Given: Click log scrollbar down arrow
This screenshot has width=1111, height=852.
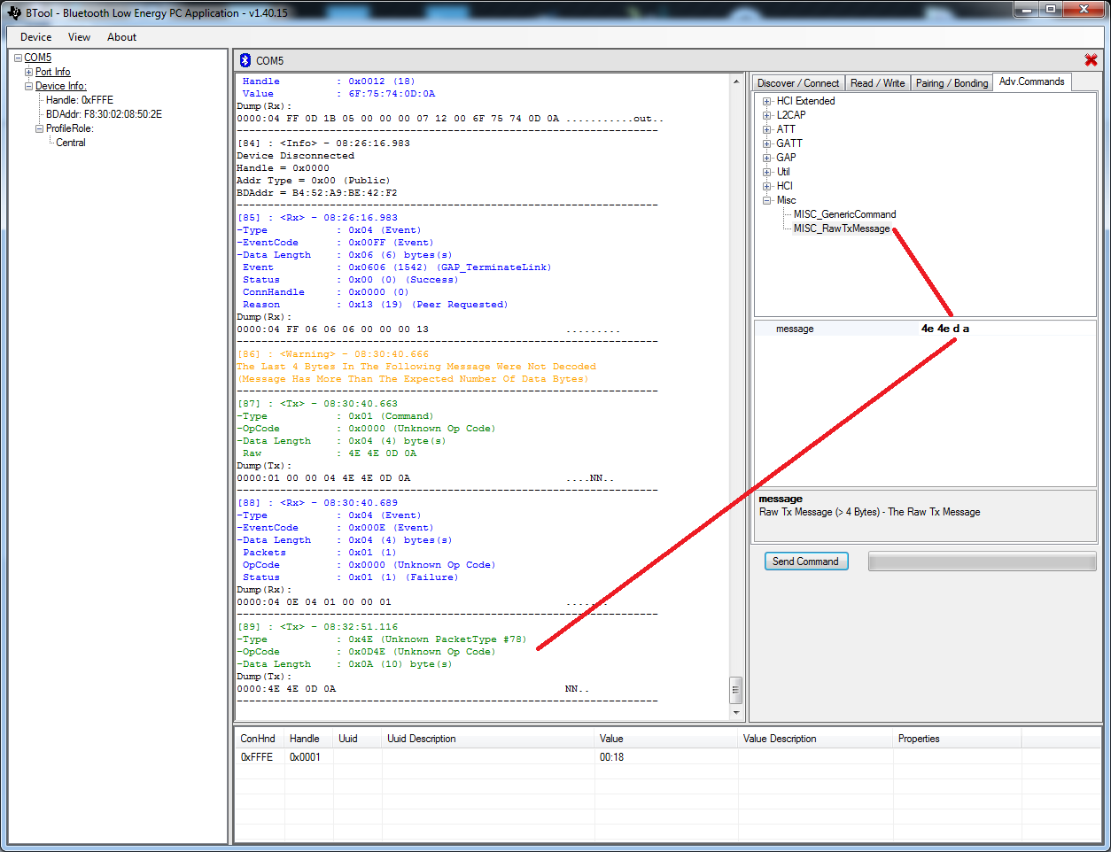Looking at the screenshot, I should 735,712.
